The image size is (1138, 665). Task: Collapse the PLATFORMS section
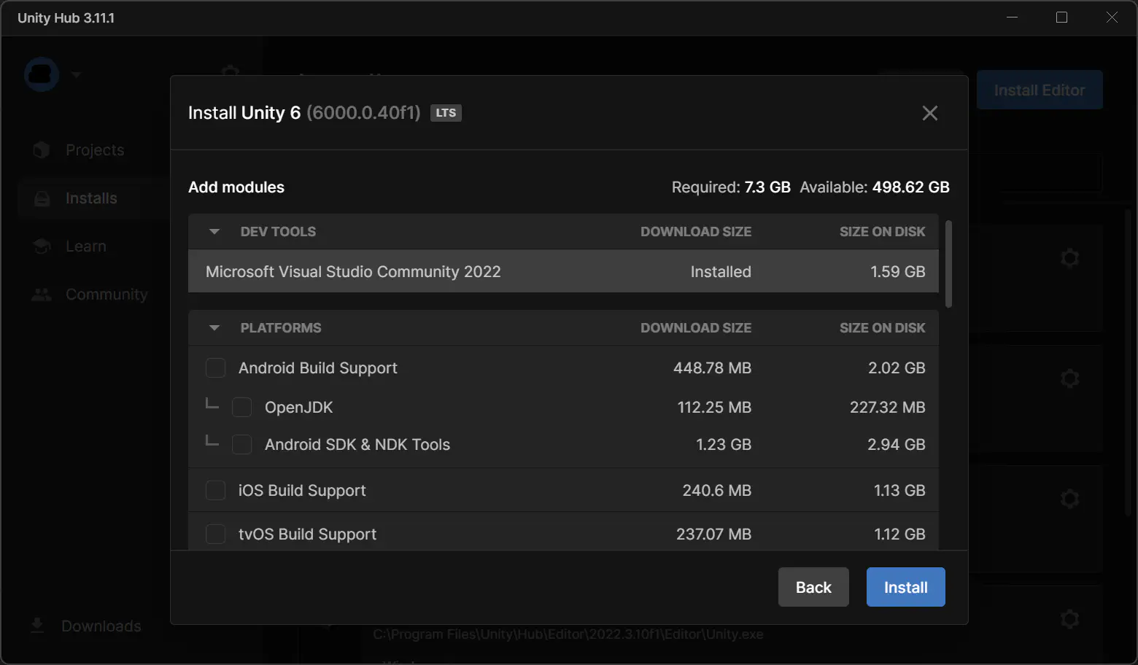click(x=214, y=328)
